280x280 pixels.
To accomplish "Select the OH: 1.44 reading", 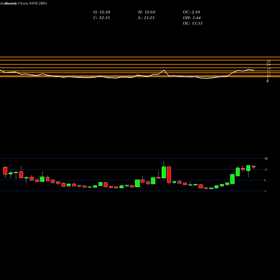I will pyautogui.click(x=192, y=18).
